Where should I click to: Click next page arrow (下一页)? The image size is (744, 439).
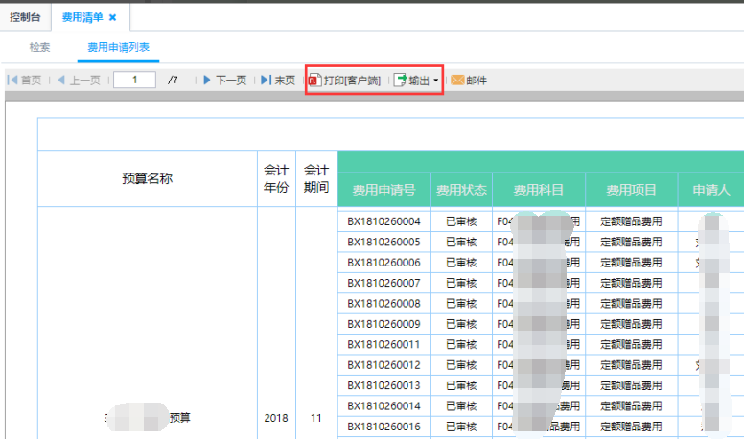tap(206, 81)
